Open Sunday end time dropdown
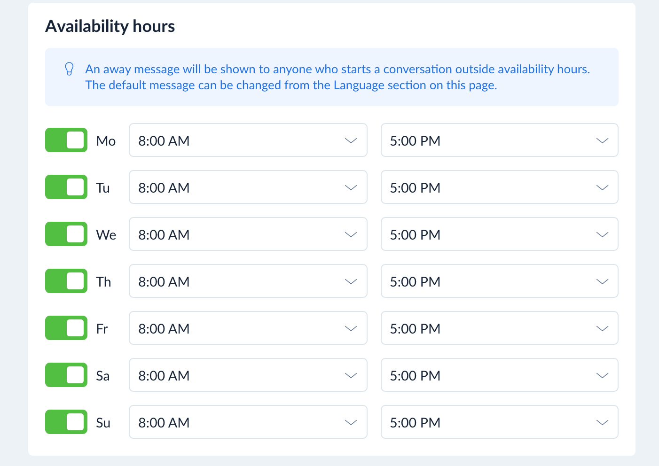659x466 pixels. (x=499, y=422)
